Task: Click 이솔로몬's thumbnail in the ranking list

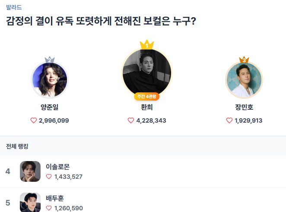Action: [30, 171]
